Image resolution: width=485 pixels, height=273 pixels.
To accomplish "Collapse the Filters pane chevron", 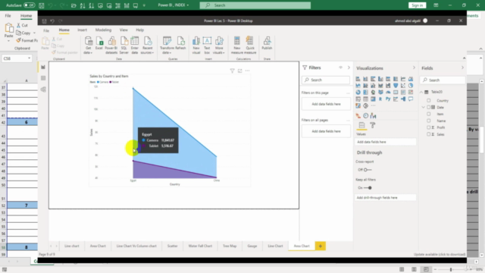I will pos(349,67).
